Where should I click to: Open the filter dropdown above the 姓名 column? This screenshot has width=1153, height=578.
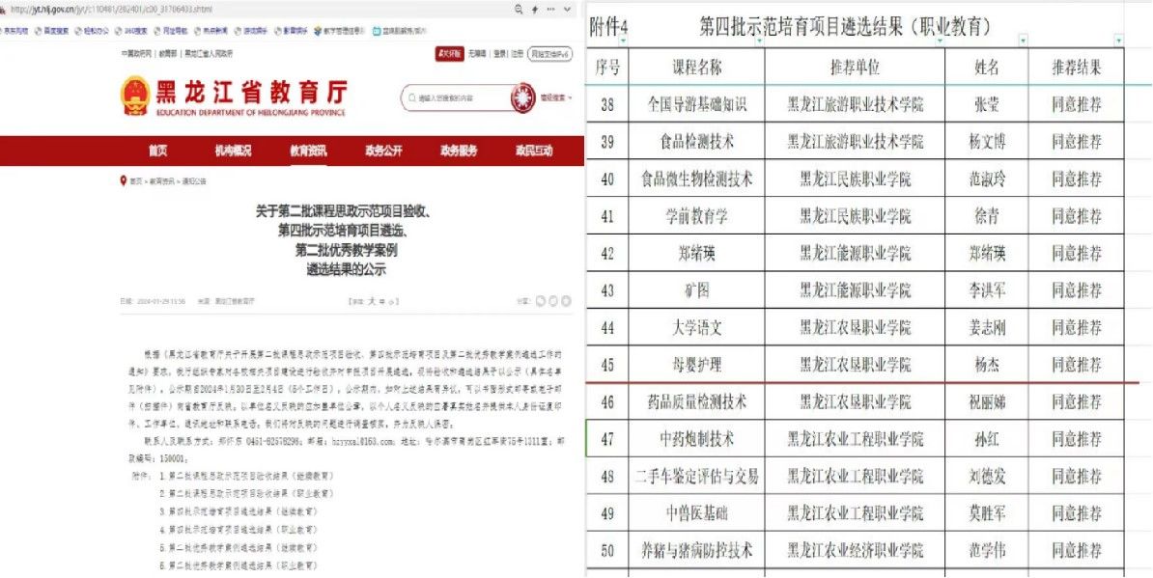tap(1022, 41)
